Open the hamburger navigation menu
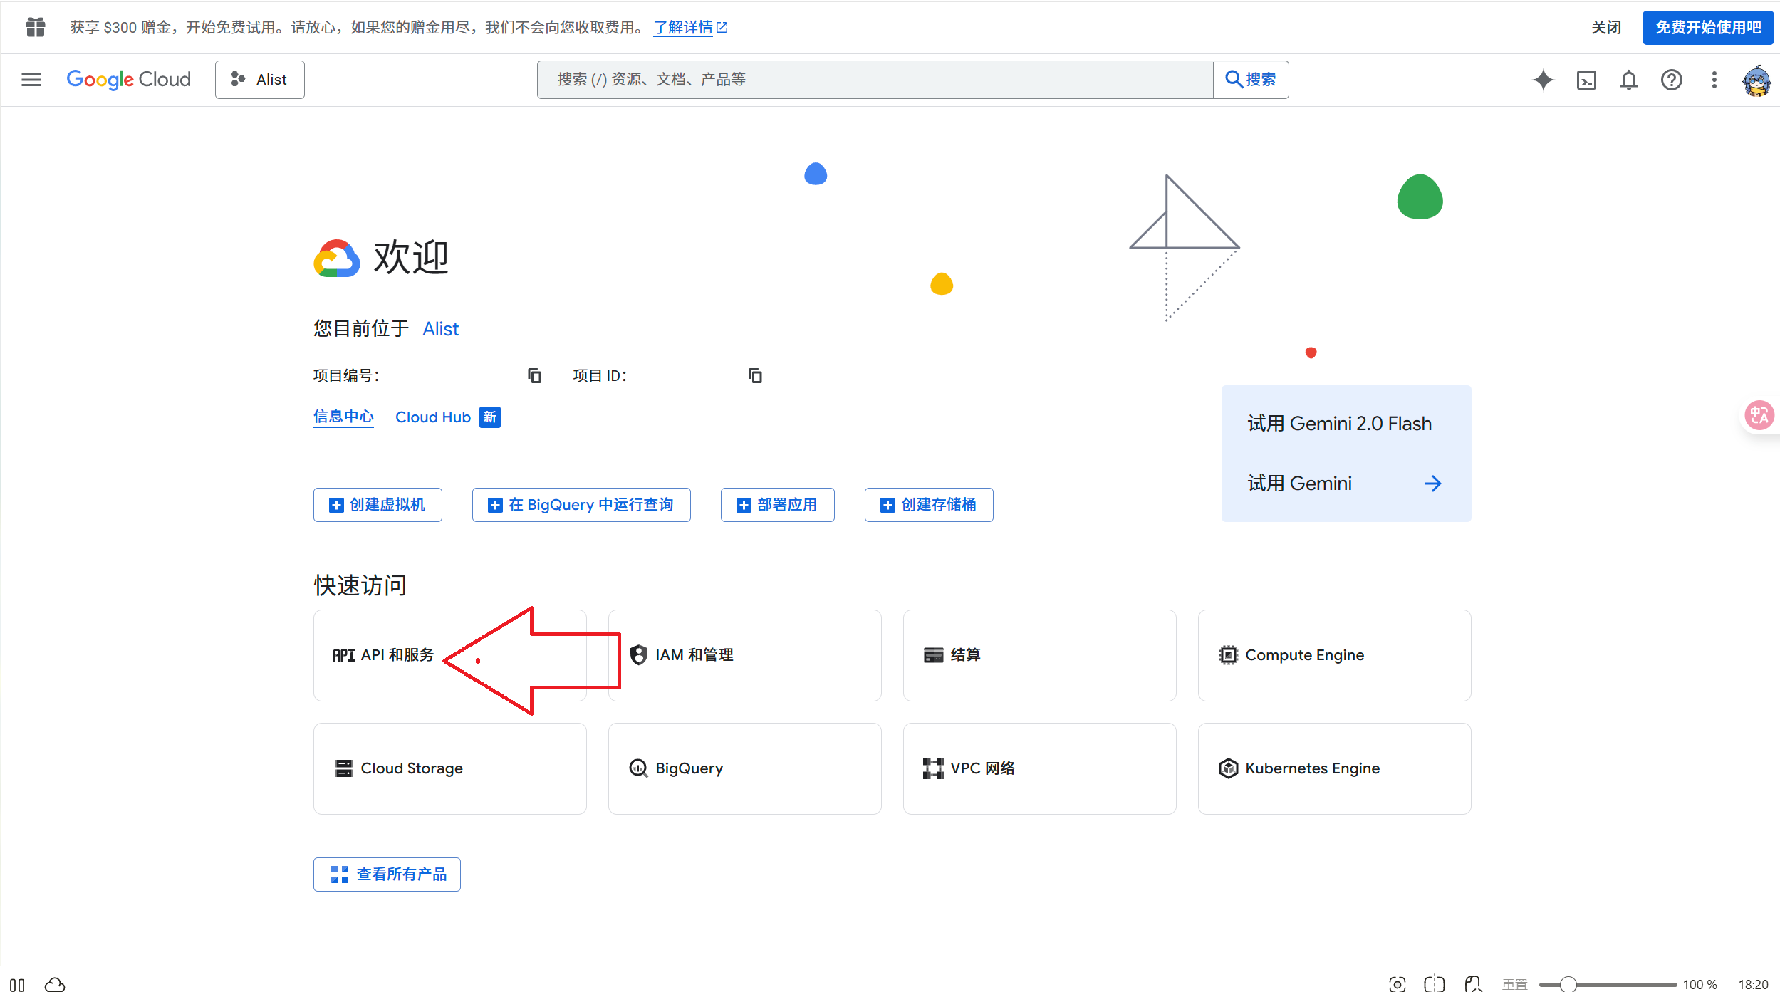1780x992 pixels. pyautogui.click(x=31, y=80)
